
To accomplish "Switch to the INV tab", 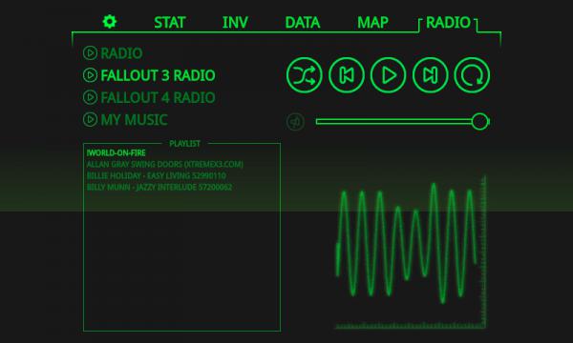I will [235, 23].
